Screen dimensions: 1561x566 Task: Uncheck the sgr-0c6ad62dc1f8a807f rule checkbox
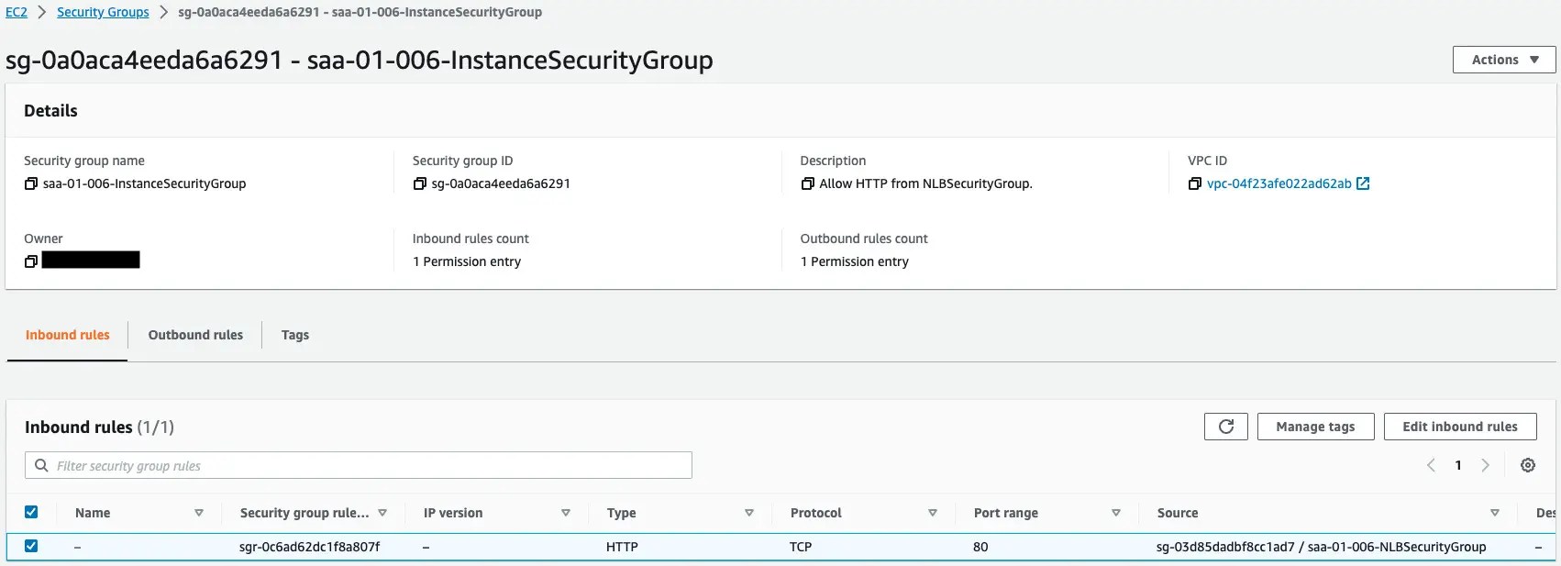31,546
